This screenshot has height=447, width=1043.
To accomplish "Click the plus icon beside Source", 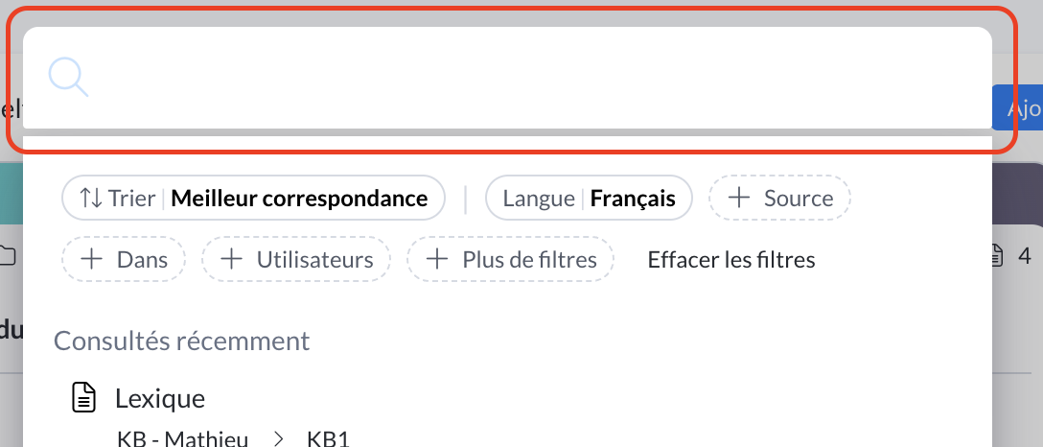I will (739, 199).
